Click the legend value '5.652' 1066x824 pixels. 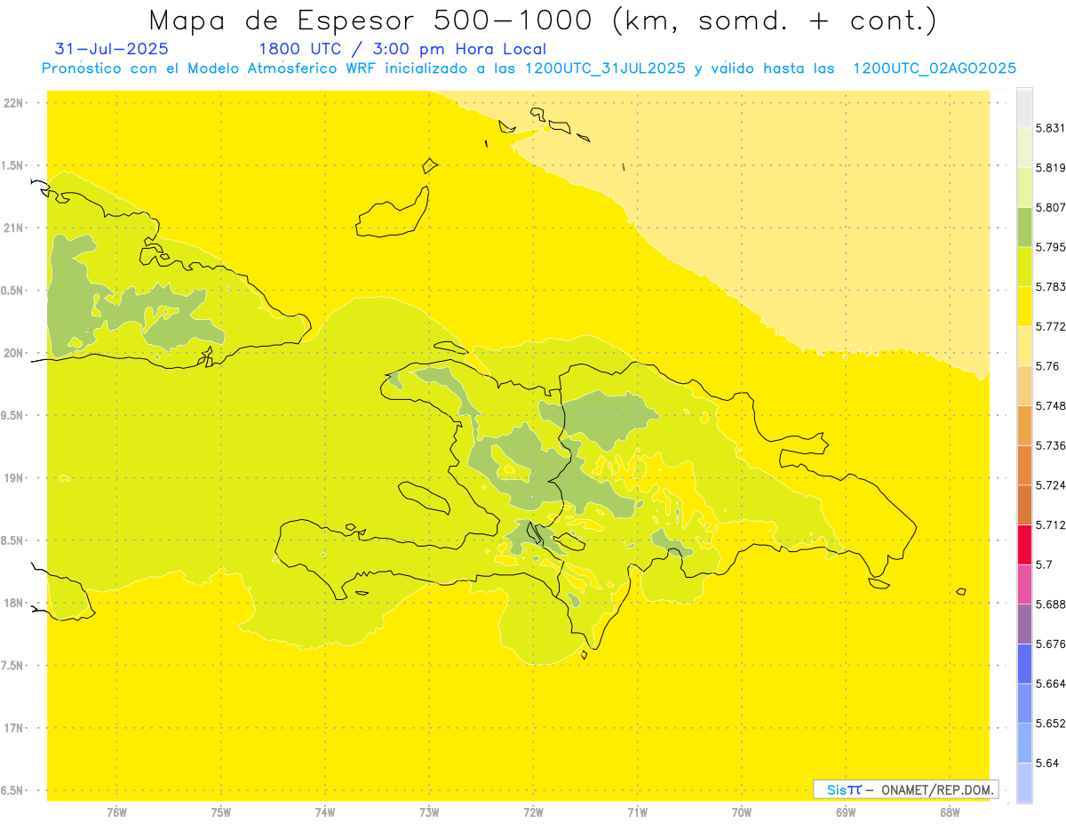(x=1051, y=724)
